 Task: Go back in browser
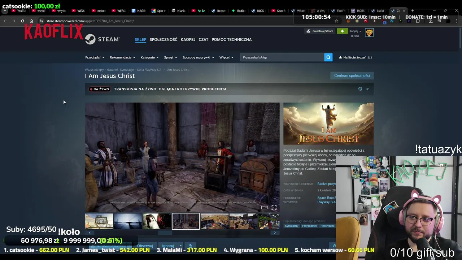click(5, 21)
